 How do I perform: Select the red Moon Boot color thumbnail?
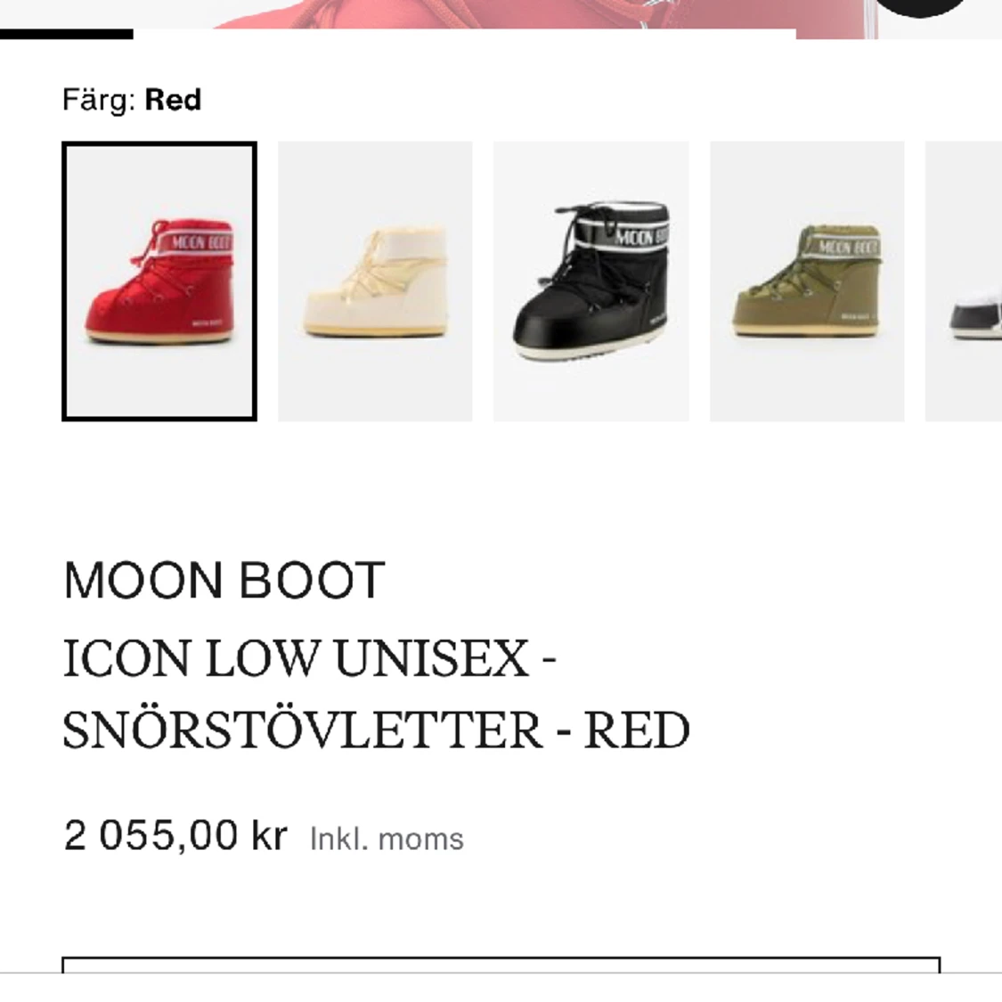pyautogui.click(x=159, y=281)
